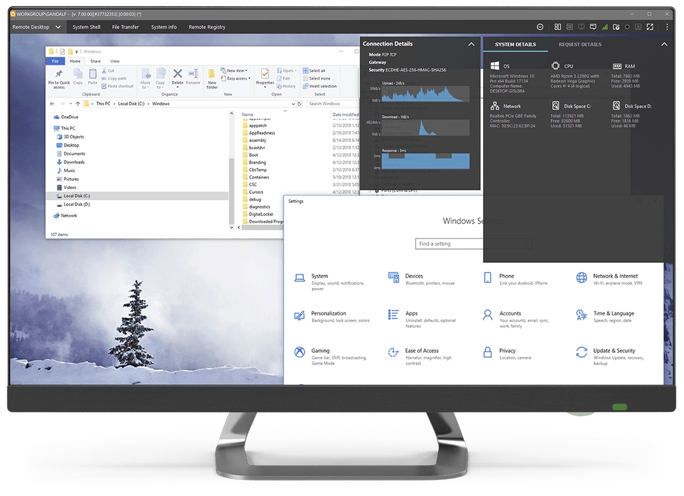684x496 pixels.
Task: Open the chat message icon in toolbar
Action: (x=593, y=27)
